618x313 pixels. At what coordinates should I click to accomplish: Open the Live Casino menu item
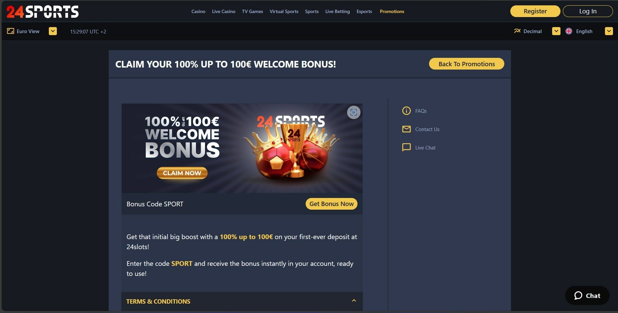223,11
